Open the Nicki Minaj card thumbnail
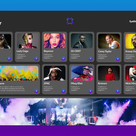This screenshot has height=136, width=136. [x=131, y=73]
